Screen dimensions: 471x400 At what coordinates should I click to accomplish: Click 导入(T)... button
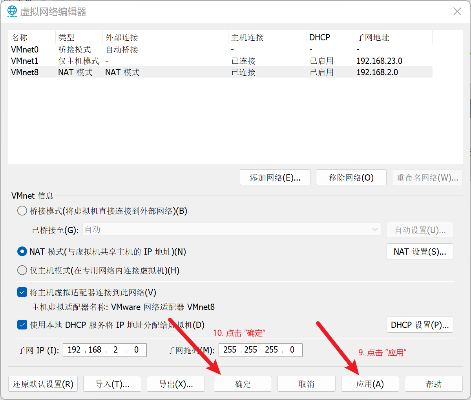click(x=113, y=384)
